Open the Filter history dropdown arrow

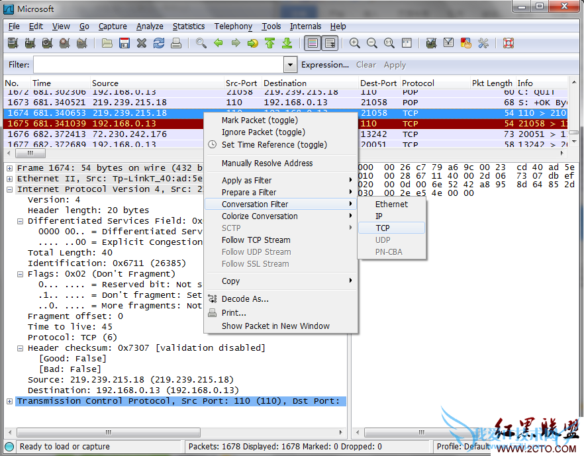coord(290,65)
